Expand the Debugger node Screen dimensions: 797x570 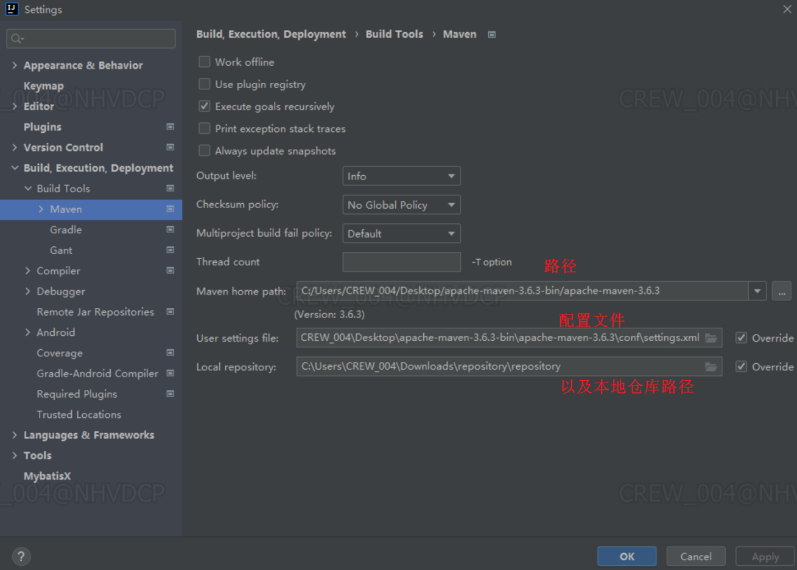point(28,291)
